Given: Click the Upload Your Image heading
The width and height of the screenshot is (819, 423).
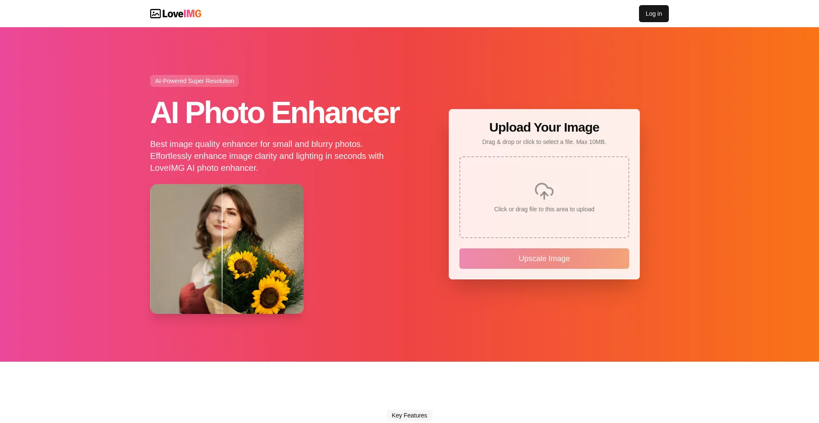Looking at the screenshot, I should click(544, 127).
